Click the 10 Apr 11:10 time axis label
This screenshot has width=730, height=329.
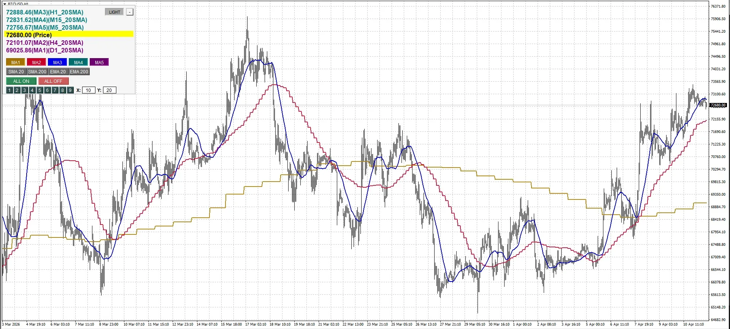tap(693, 324)
